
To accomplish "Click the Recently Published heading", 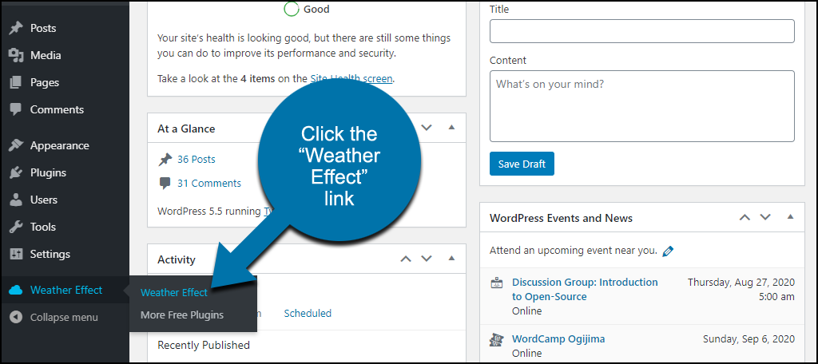I will [204, 345].
